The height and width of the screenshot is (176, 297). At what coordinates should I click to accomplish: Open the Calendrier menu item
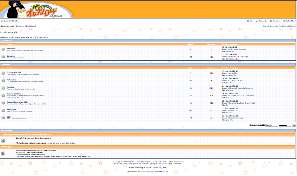pyautogui.click(x=290, y=21)
